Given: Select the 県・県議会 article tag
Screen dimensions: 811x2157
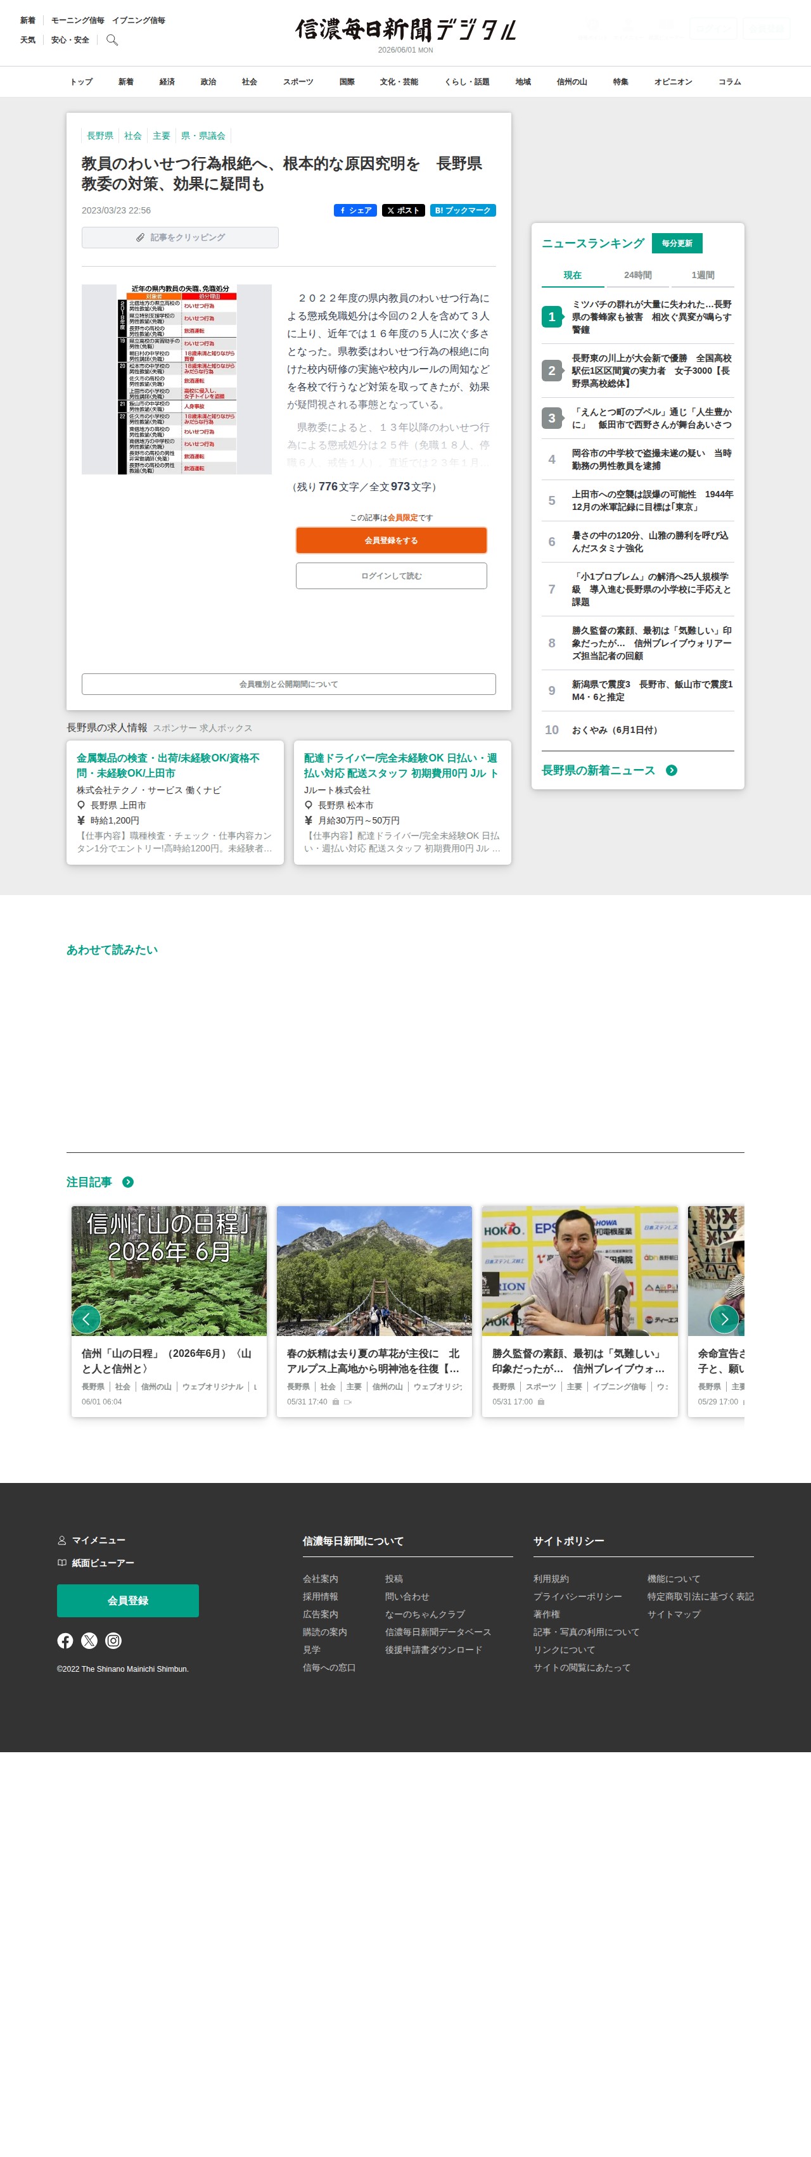Looking at the screenshot, I should click(203, 136).
